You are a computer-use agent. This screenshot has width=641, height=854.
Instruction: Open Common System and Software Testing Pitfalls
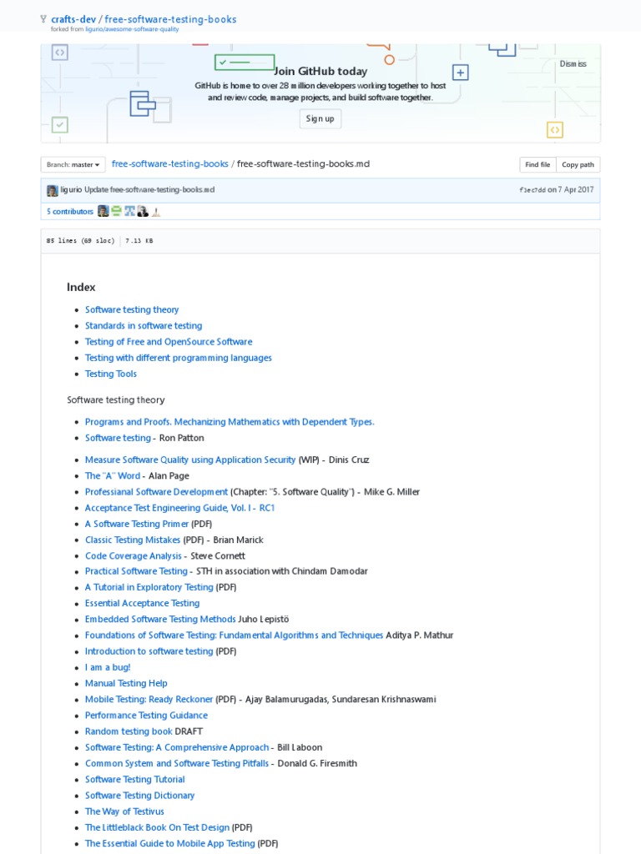pos(177,764)
